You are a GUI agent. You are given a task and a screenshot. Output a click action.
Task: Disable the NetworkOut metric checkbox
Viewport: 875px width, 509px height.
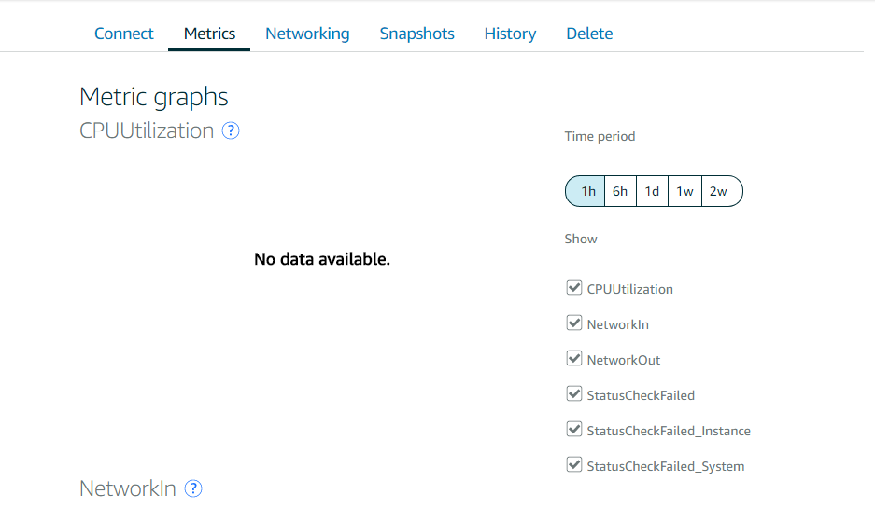[x=573, y=358]
